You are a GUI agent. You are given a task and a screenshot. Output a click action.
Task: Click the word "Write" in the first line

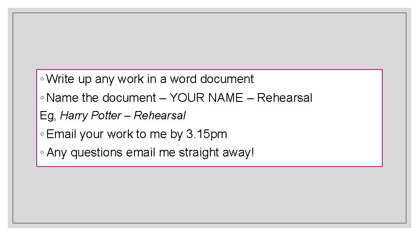(60, 79)
